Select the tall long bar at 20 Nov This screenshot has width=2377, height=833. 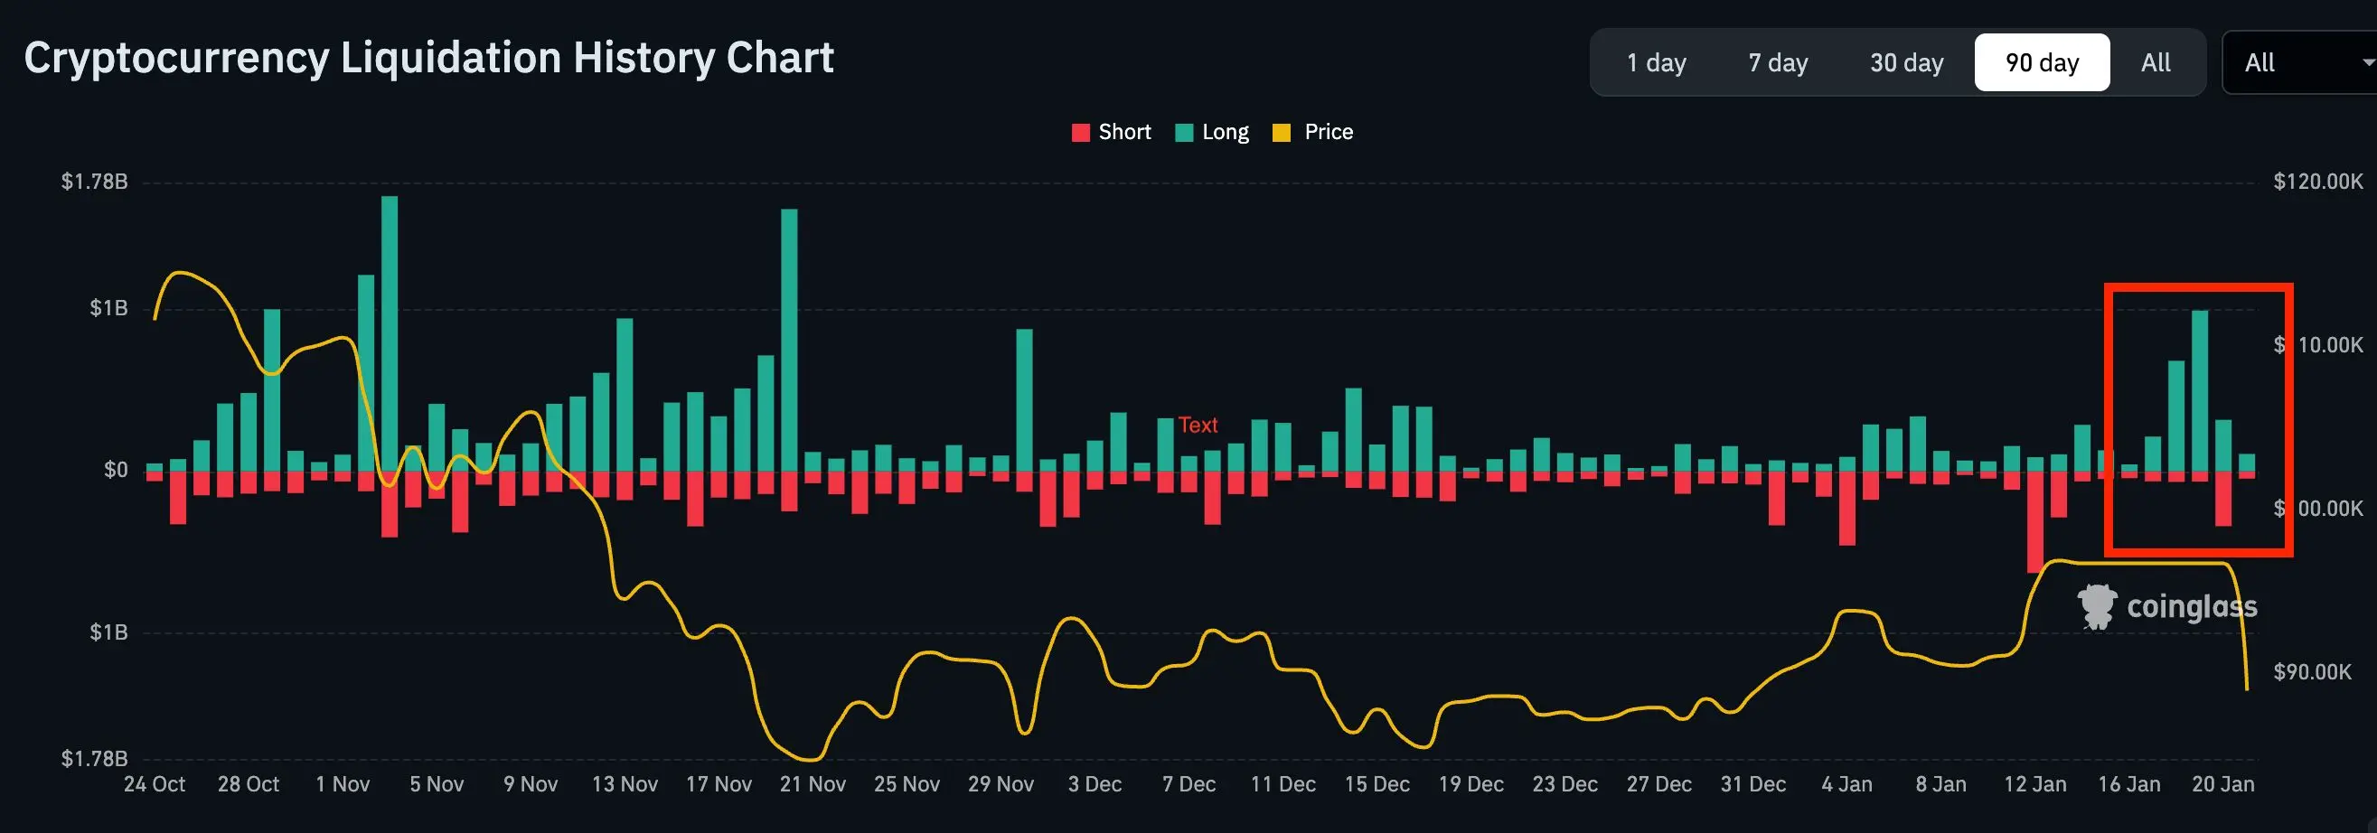pos(789,340)
